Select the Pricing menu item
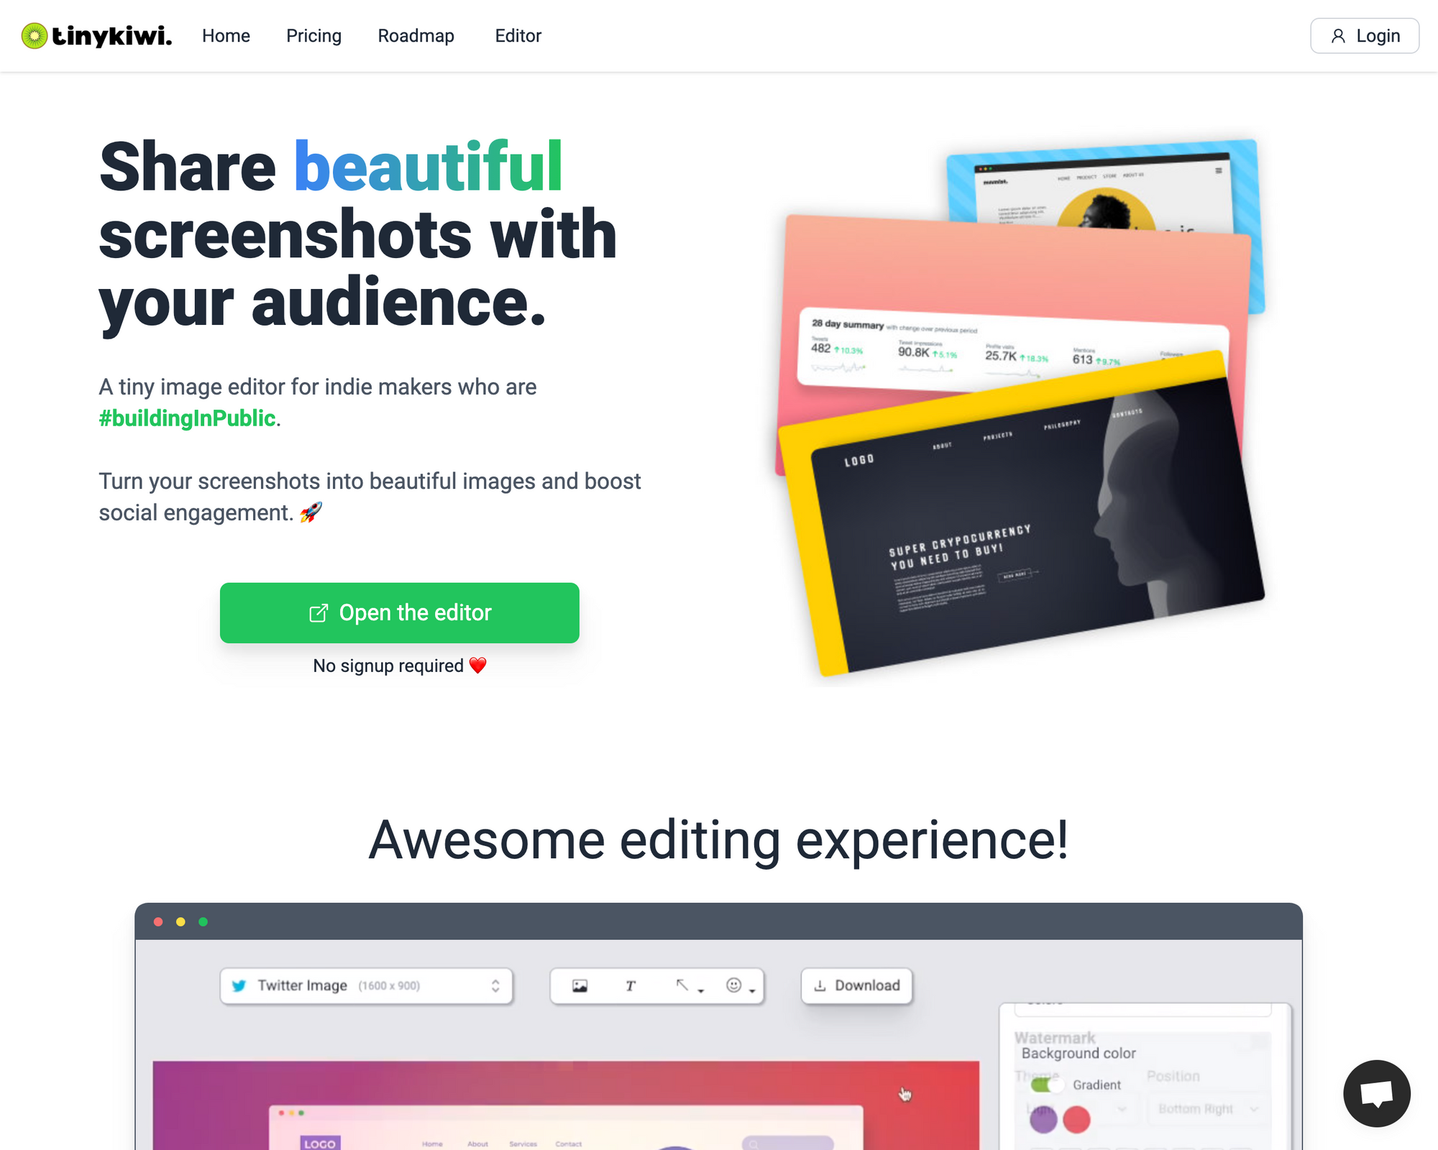The width and height of the screenshot is (1438, 1150). [x=313, y=35]
